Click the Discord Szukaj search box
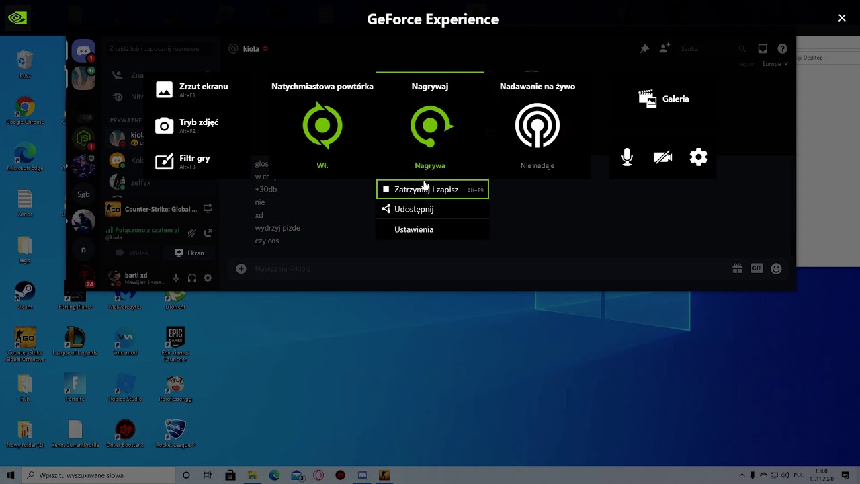Viewport: 860px width, 484px height. tap(712, 49)
